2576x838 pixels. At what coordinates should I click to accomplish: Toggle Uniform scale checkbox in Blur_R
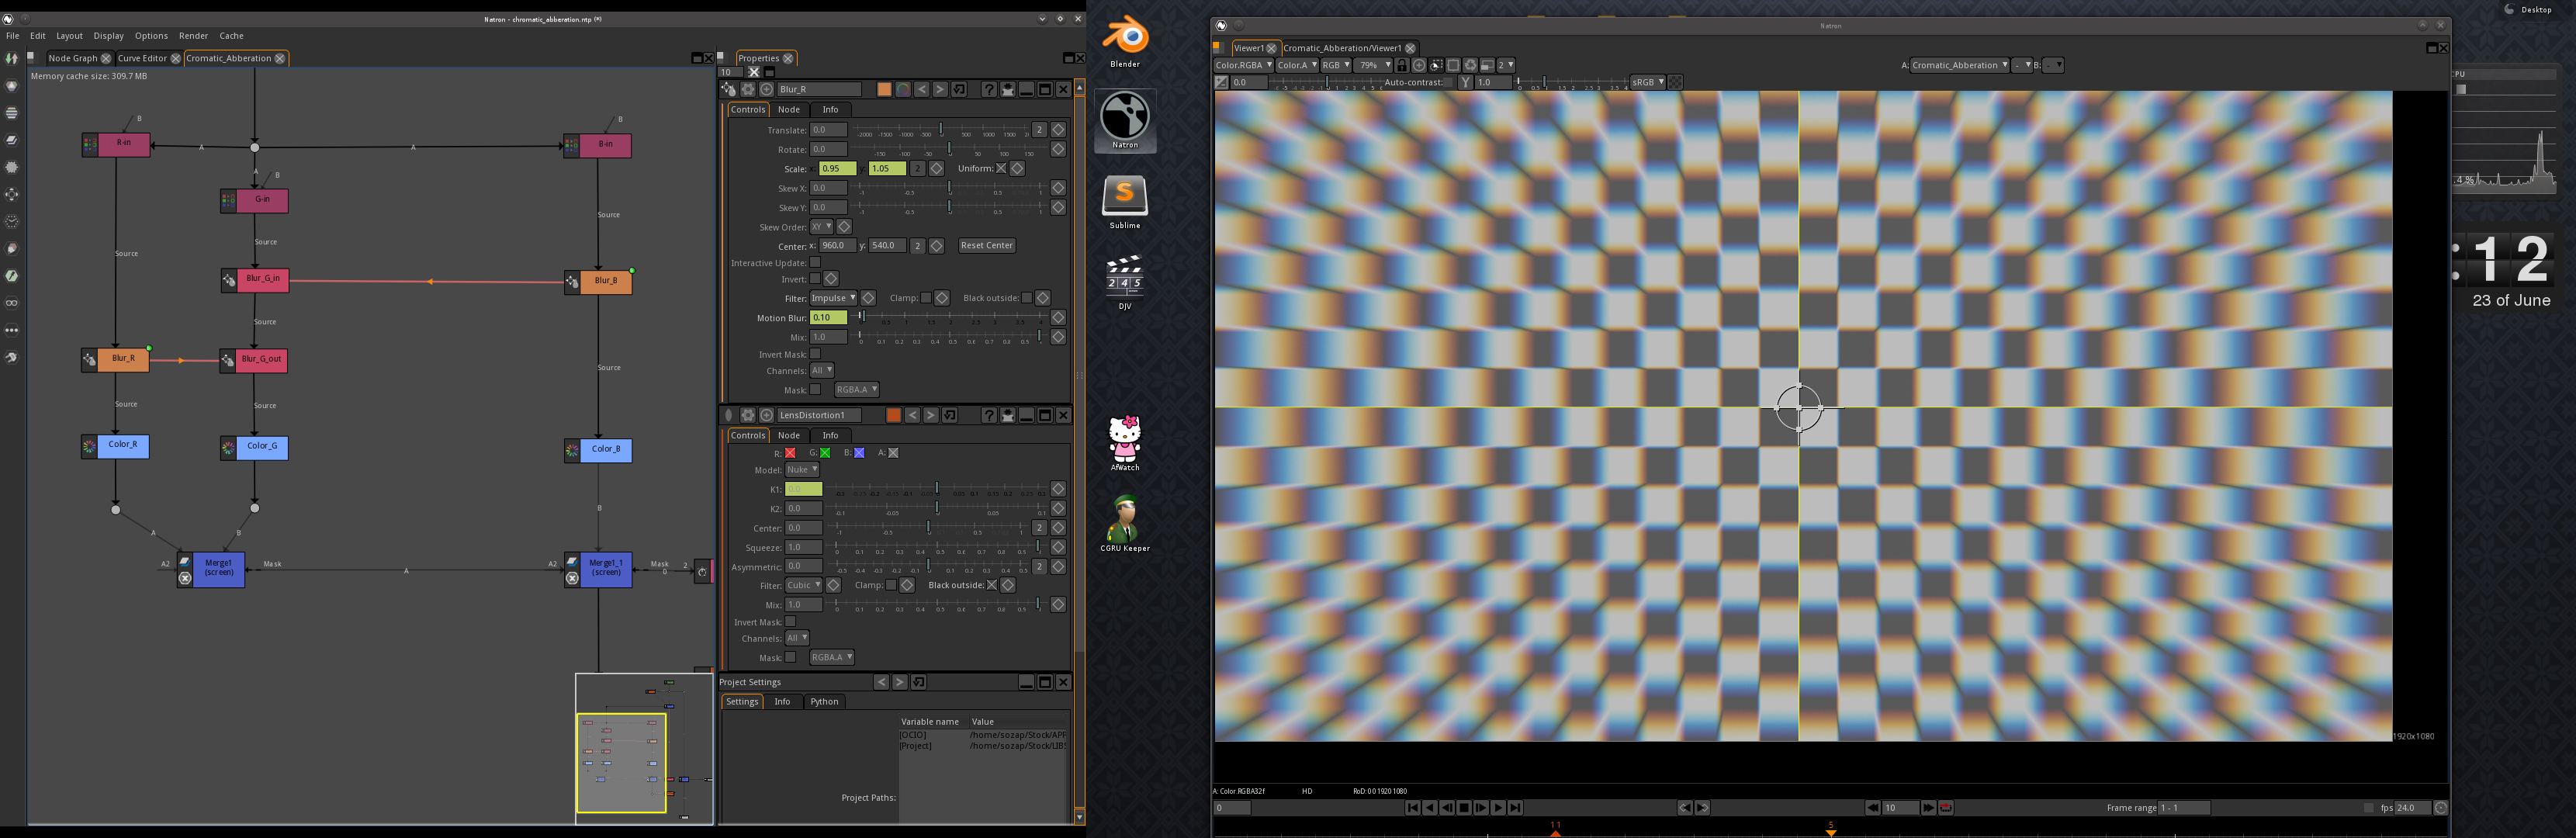(x=1001, y=169)
